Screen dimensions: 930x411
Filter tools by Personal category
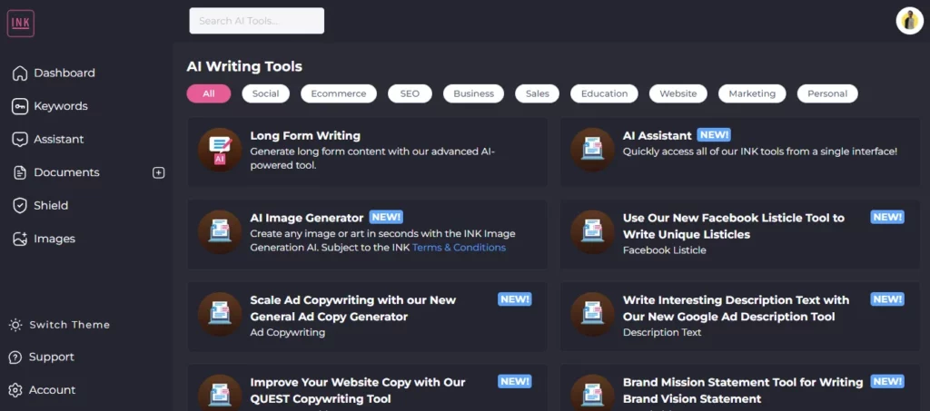pos(827,93)
